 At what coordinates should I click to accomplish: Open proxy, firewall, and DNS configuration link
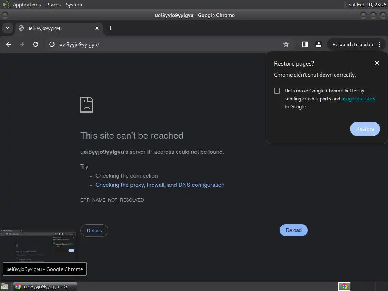tap(160, 185)
